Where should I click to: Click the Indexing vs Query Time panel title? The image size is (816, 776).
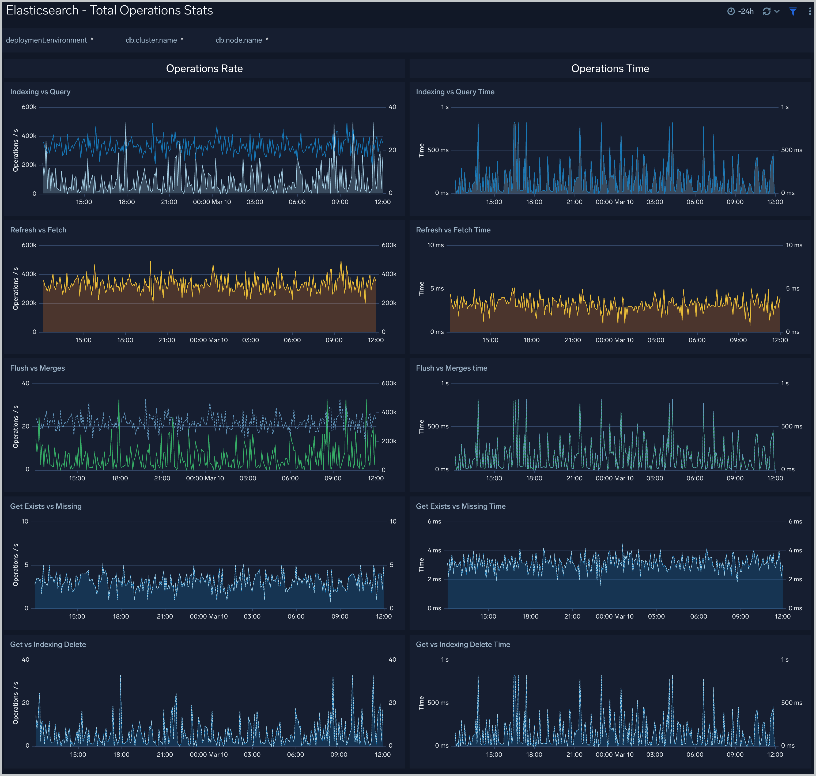click(x=455, y=92)
